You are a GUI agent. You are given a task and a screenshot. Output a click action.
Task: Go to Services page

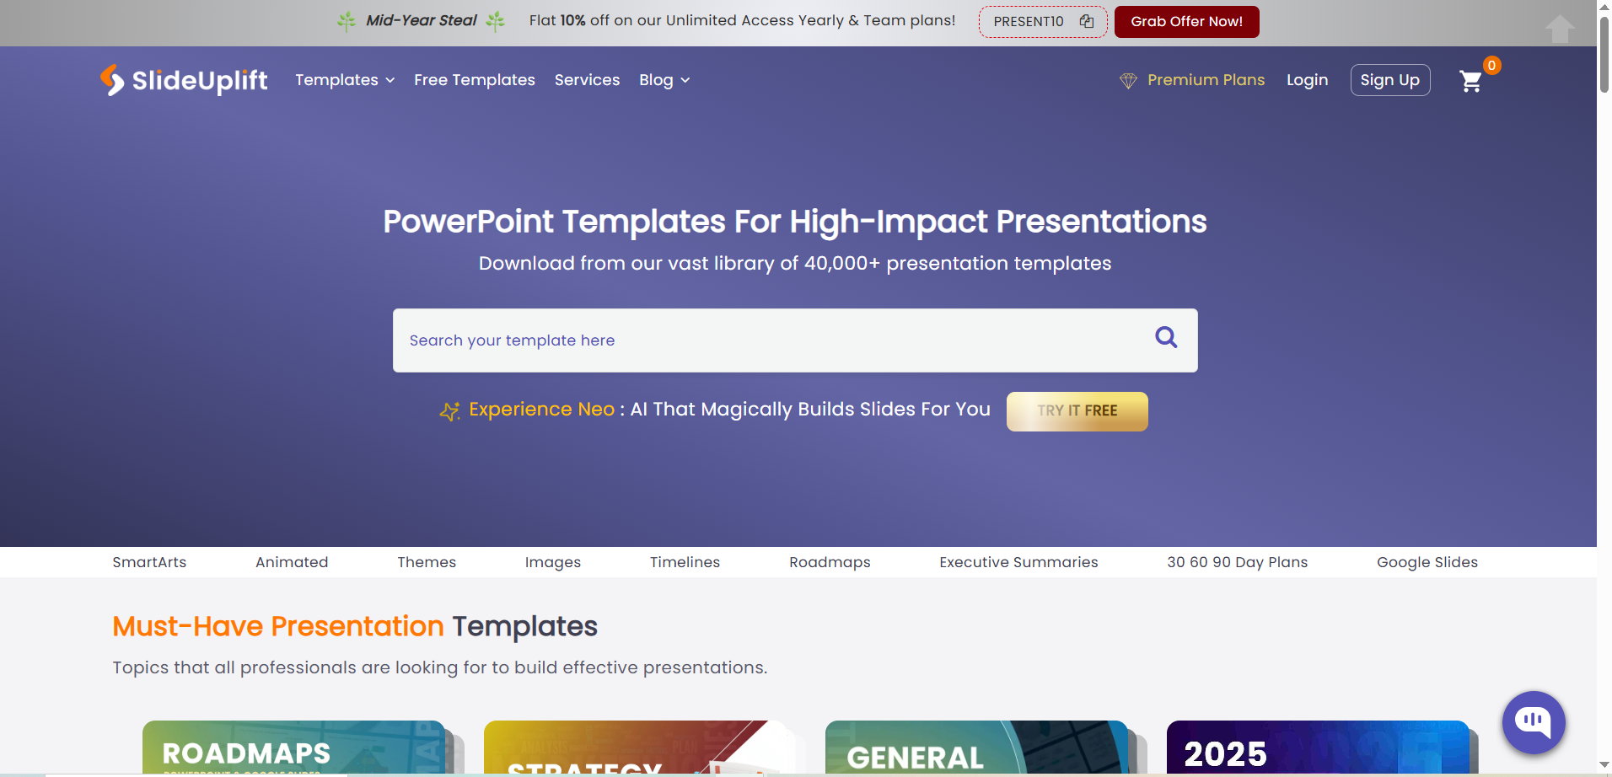click(x=587, y=80)
